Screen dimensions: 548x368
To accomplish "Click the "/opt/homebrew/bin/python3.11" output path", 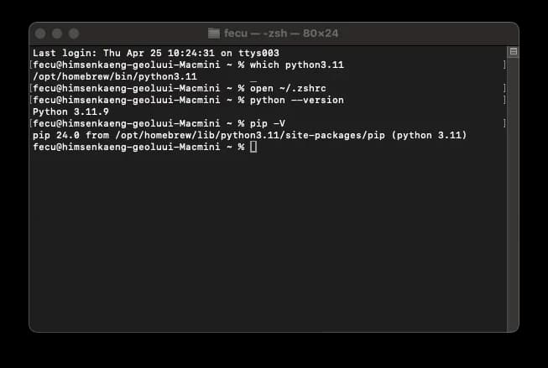I will [x=114, y=76].
